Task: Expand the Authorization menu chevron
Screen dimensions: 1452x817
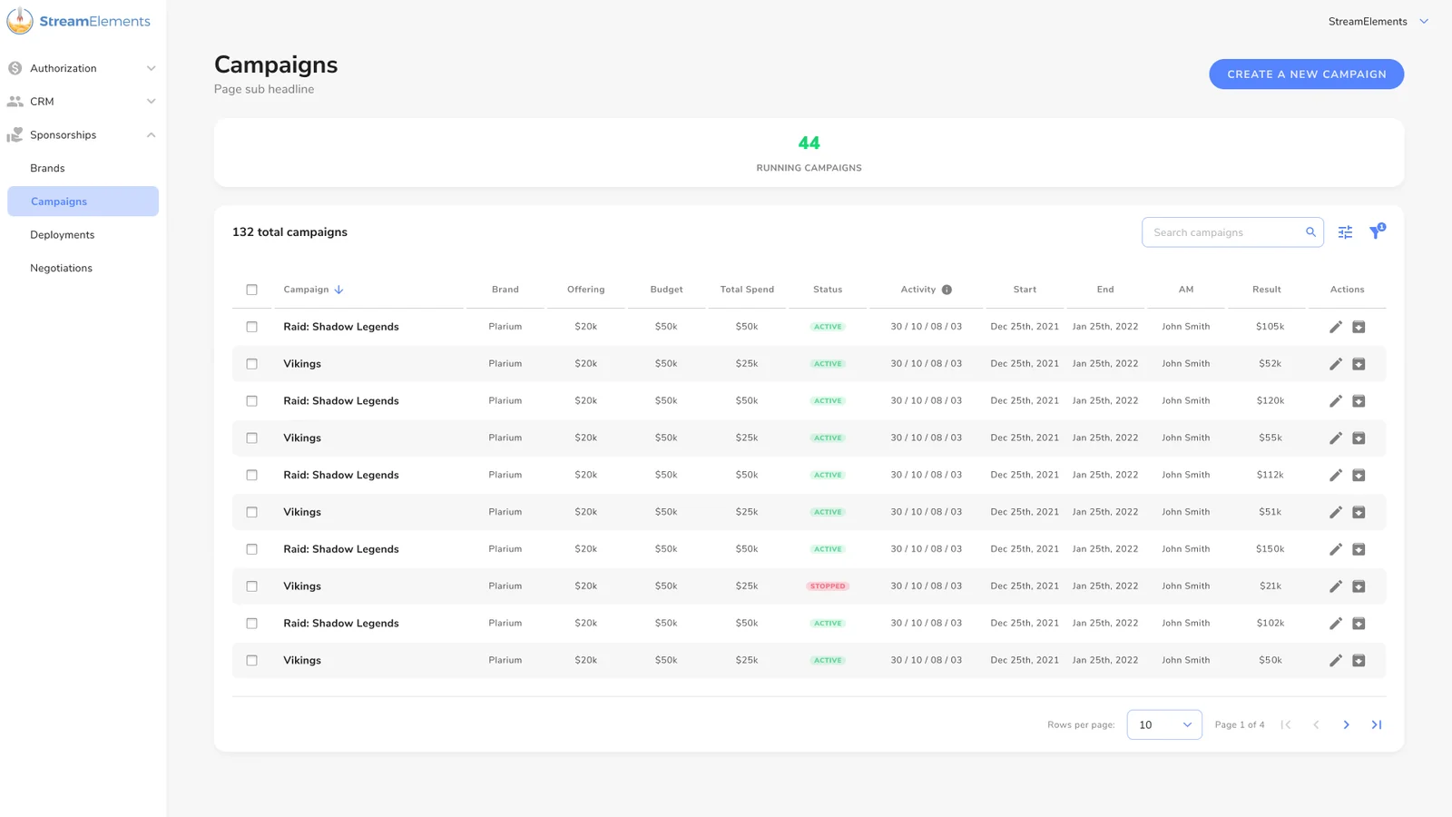Action: pyautogui.click(x=151, y=68)
